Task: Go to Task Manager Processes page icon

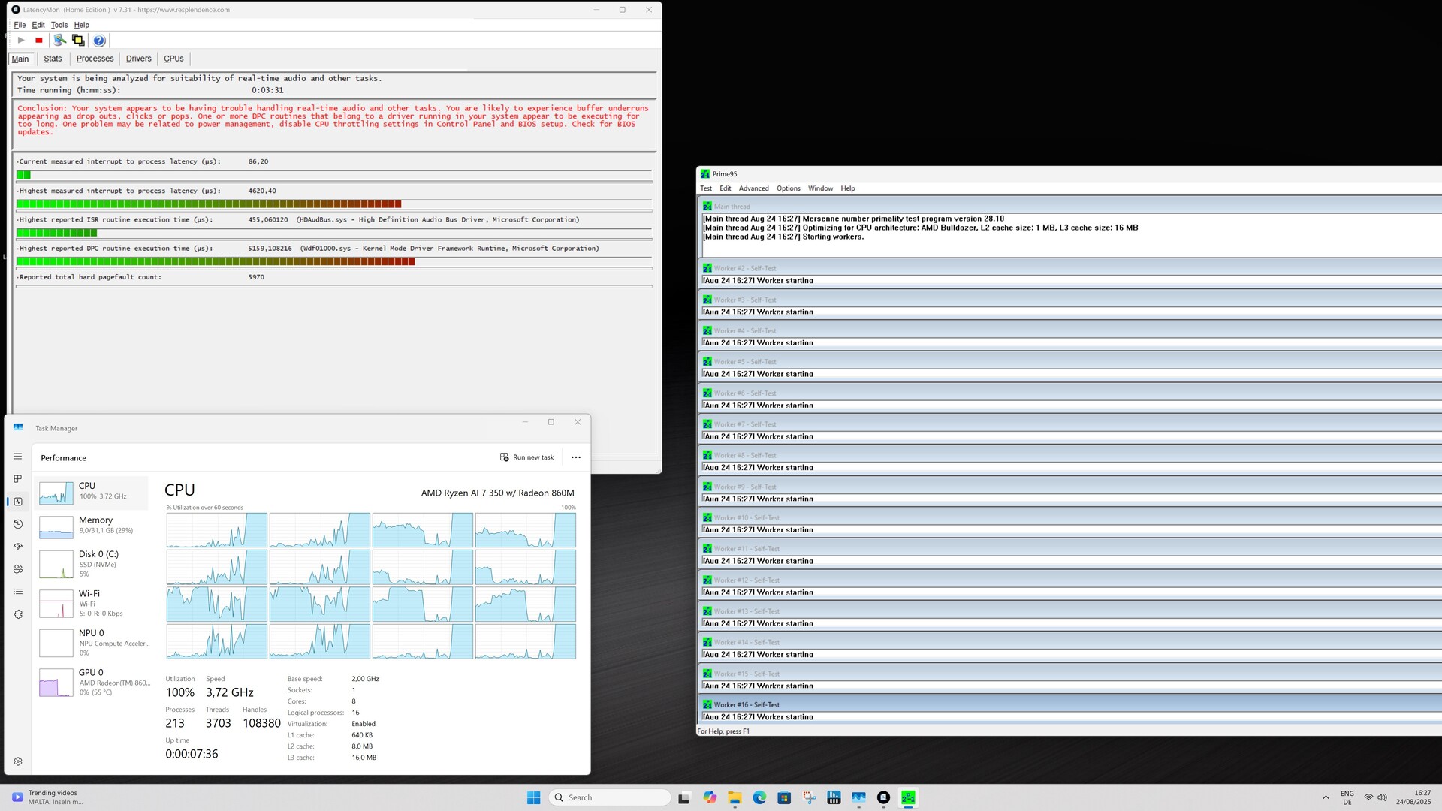Action: (x=18, y=478)
